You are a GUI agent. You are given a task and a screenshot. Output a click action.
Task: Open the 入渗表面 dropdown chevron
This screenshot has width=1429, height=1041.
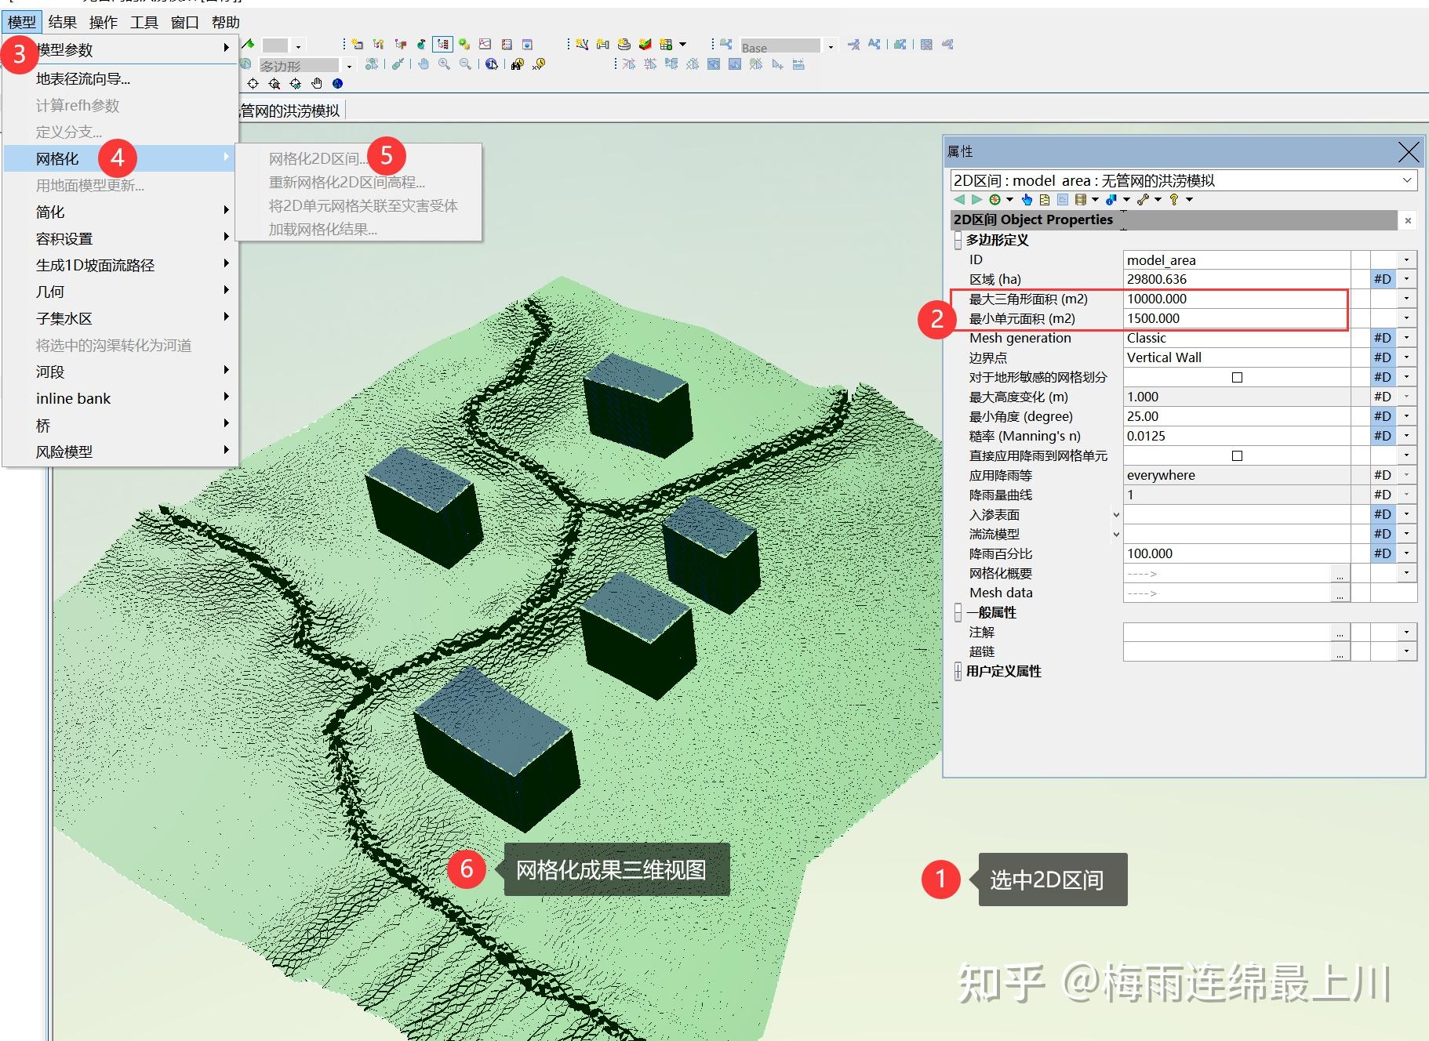click(x=1116, y=515)
